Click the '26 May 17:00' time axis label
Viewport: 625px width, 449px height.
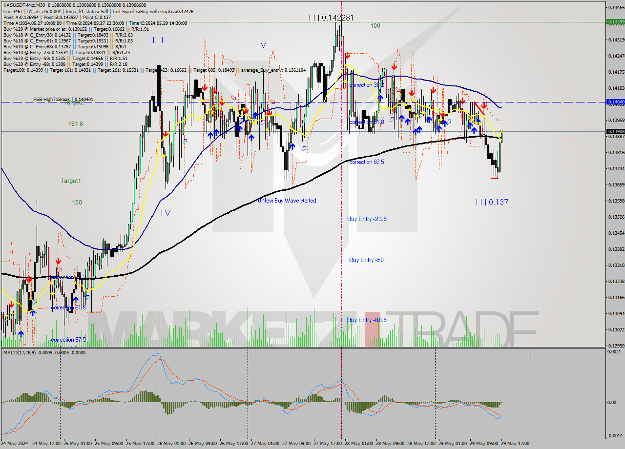click(x=233, y=444)
